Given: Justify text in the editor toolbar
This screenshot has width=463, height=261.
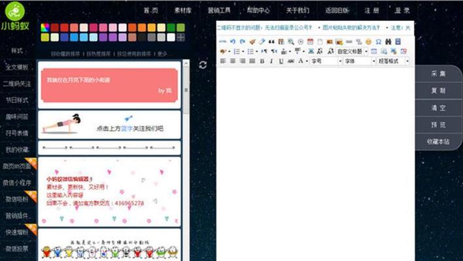Looking at the screenshot, I should click(x=252, y=61).
